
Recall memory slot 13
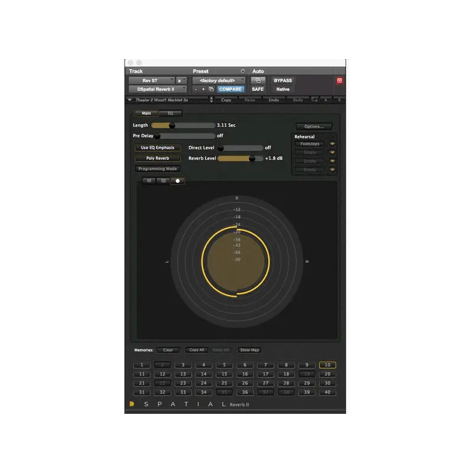(x=183, y=374)
